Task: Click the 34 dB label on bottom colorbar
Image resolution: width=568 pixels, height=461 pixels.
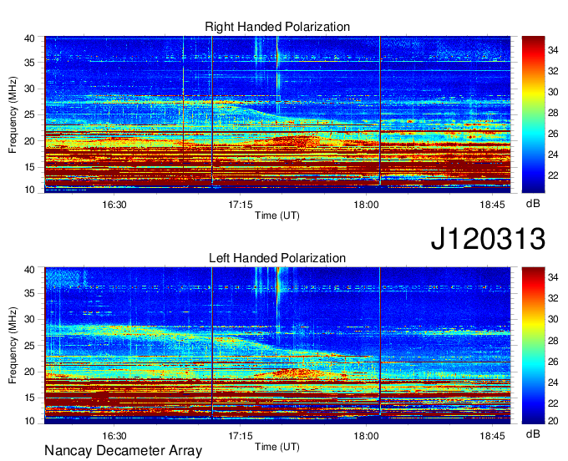Action: tap(553, 277)
